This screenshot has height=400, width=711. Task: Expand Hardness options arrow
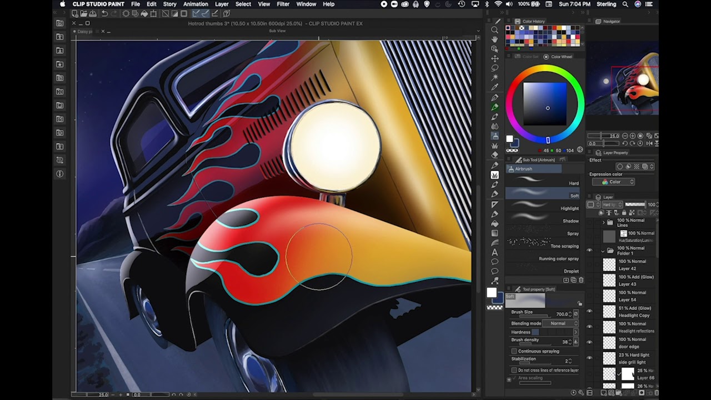coord(575,332)
